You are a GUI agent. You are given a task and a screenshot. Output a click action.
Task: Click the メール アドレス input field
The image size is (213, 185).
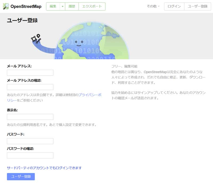click(30, 72)
